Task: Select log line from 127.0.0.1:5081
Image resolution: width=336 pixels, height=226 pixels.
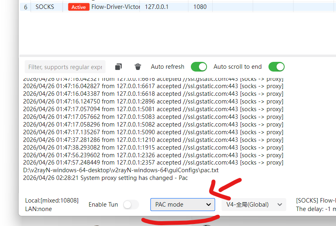Action: click(x=153, y=109)
